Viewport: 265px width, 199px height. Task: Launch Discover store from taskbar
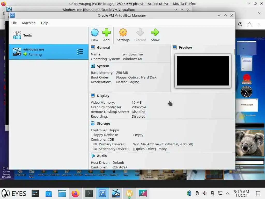[x=49, y=193]
